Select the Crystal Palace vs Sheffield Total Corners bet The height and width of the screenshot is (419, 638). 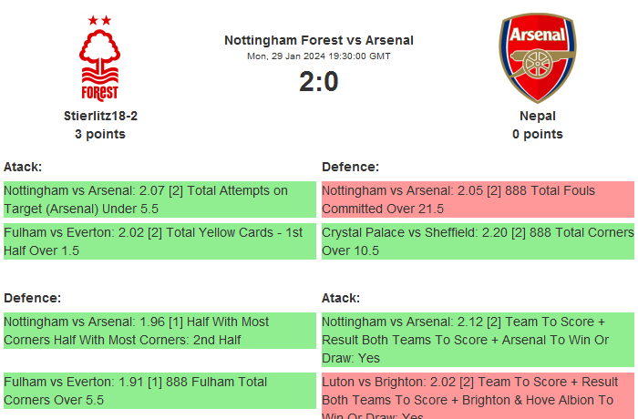[478, 241]
